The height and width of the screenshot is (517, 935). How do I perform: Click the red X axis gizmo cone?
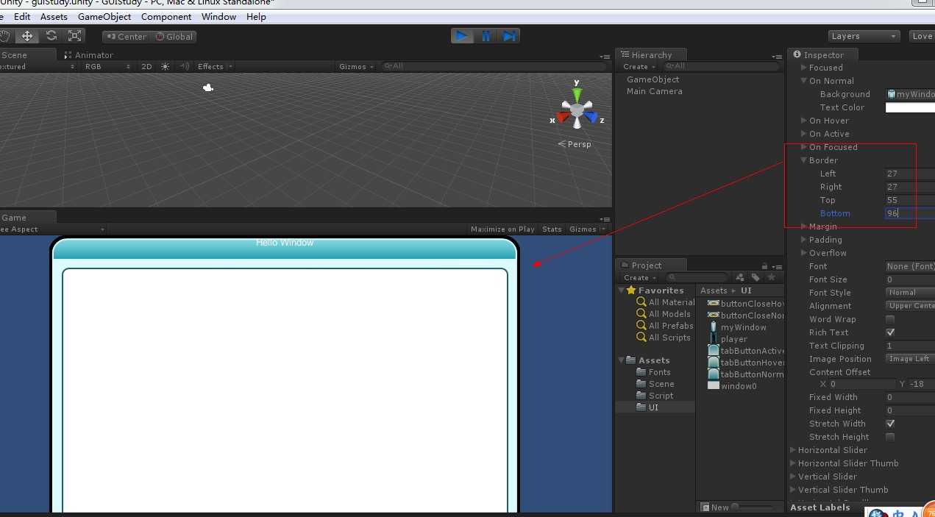564,117
